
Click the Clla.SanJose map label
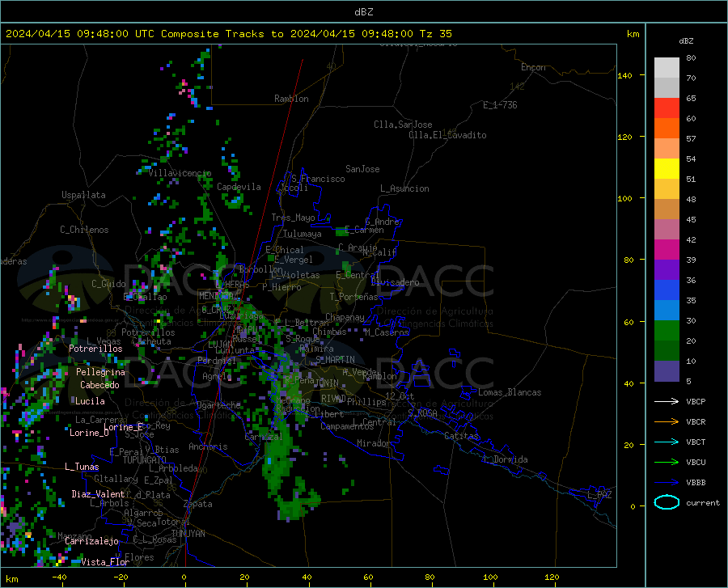click(403, 125)
